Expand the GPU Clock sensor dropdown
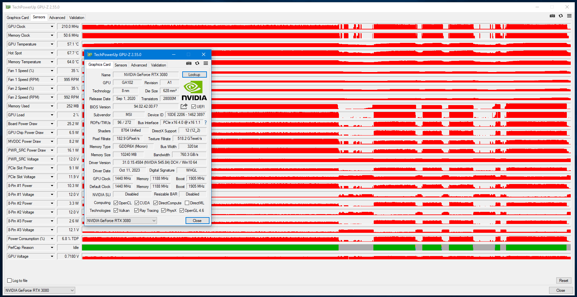Viewport: 577px width, 297px height. coord(52,27)
